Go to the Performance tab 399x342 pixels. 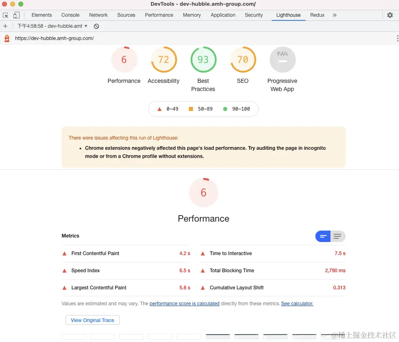[159, 15]
